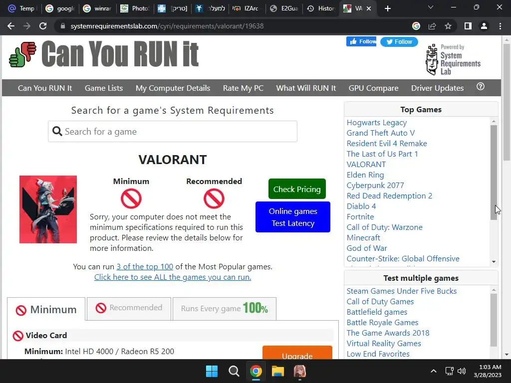Screen dimensions: 511x383
Task: Open the tab search chevron
Action: coord(431,7)
